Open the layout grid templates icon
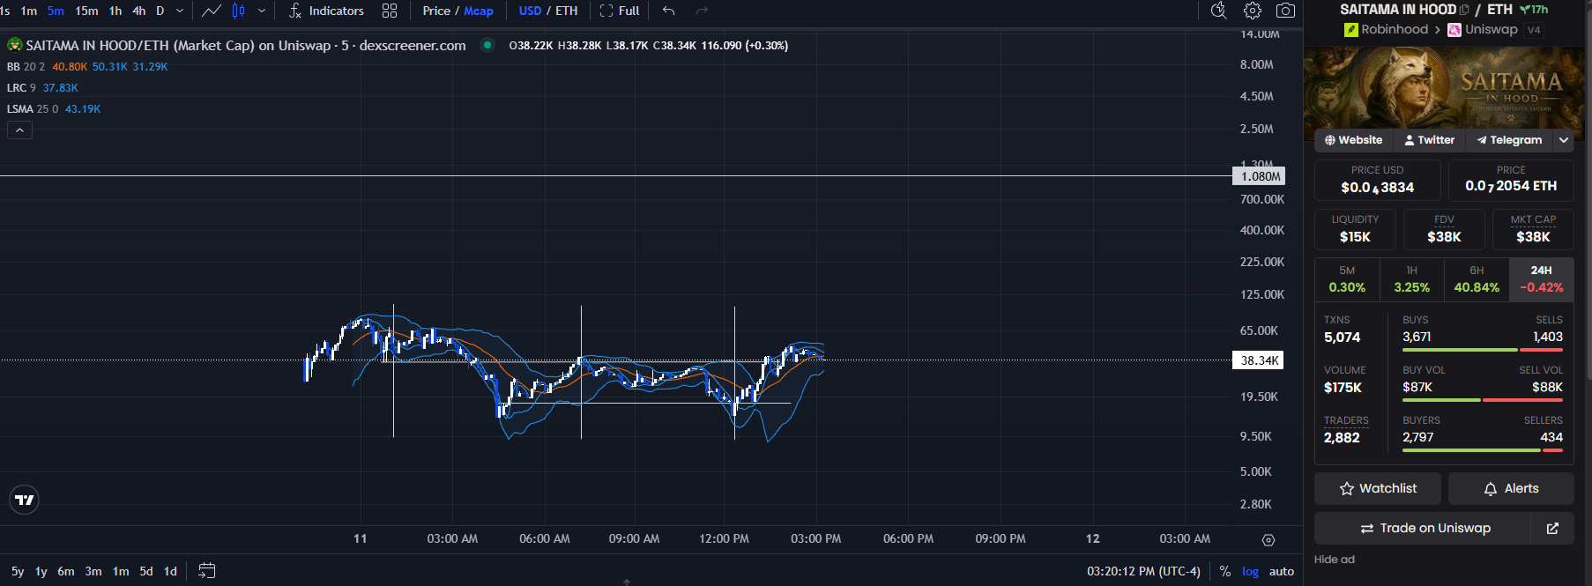Viewport: 1592px width, 586px height. coord(390,11)
